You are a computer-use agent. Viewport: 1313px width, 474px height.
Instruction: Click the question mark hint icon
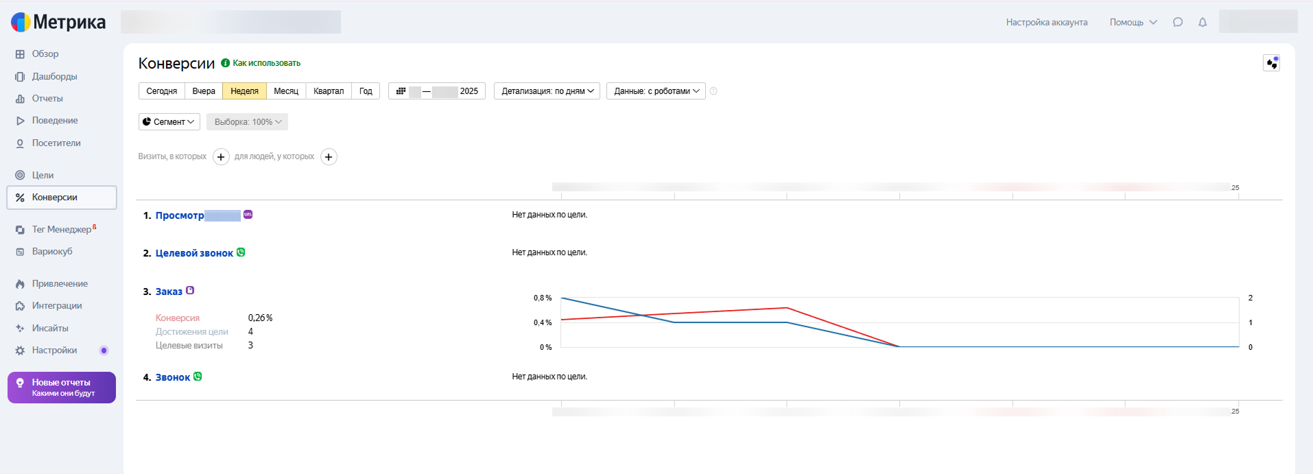click(713, 91)
